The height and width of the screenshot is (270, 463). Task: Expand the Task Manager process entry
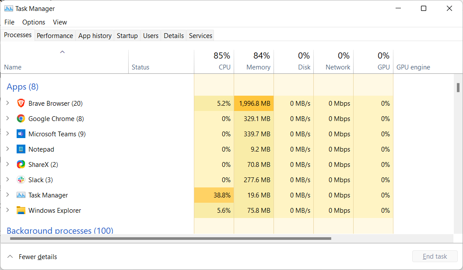pos(8,195)
